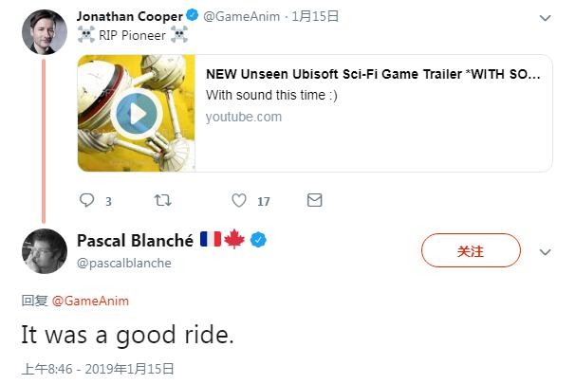Click Pascal Blanché's verified badge
Image resolution: width=575 pixels, height=384 pixels.
258,240
